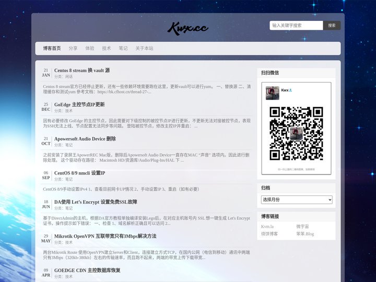
Task: Expand the 选择月份 archive dropdown
Action: click(x=297, y=199)
